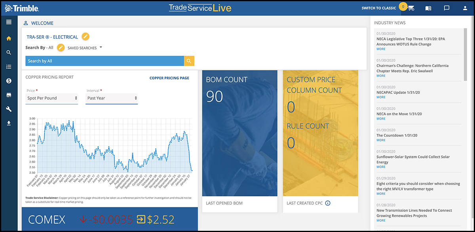Open the storefront icon in the sidebar

tap(9, 95)
